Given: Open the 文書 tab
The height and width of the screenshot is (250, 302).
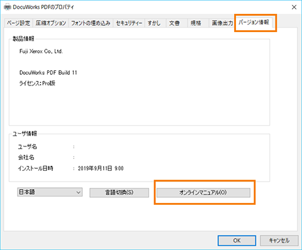Looking at the screenshot, I should point(177,23).
